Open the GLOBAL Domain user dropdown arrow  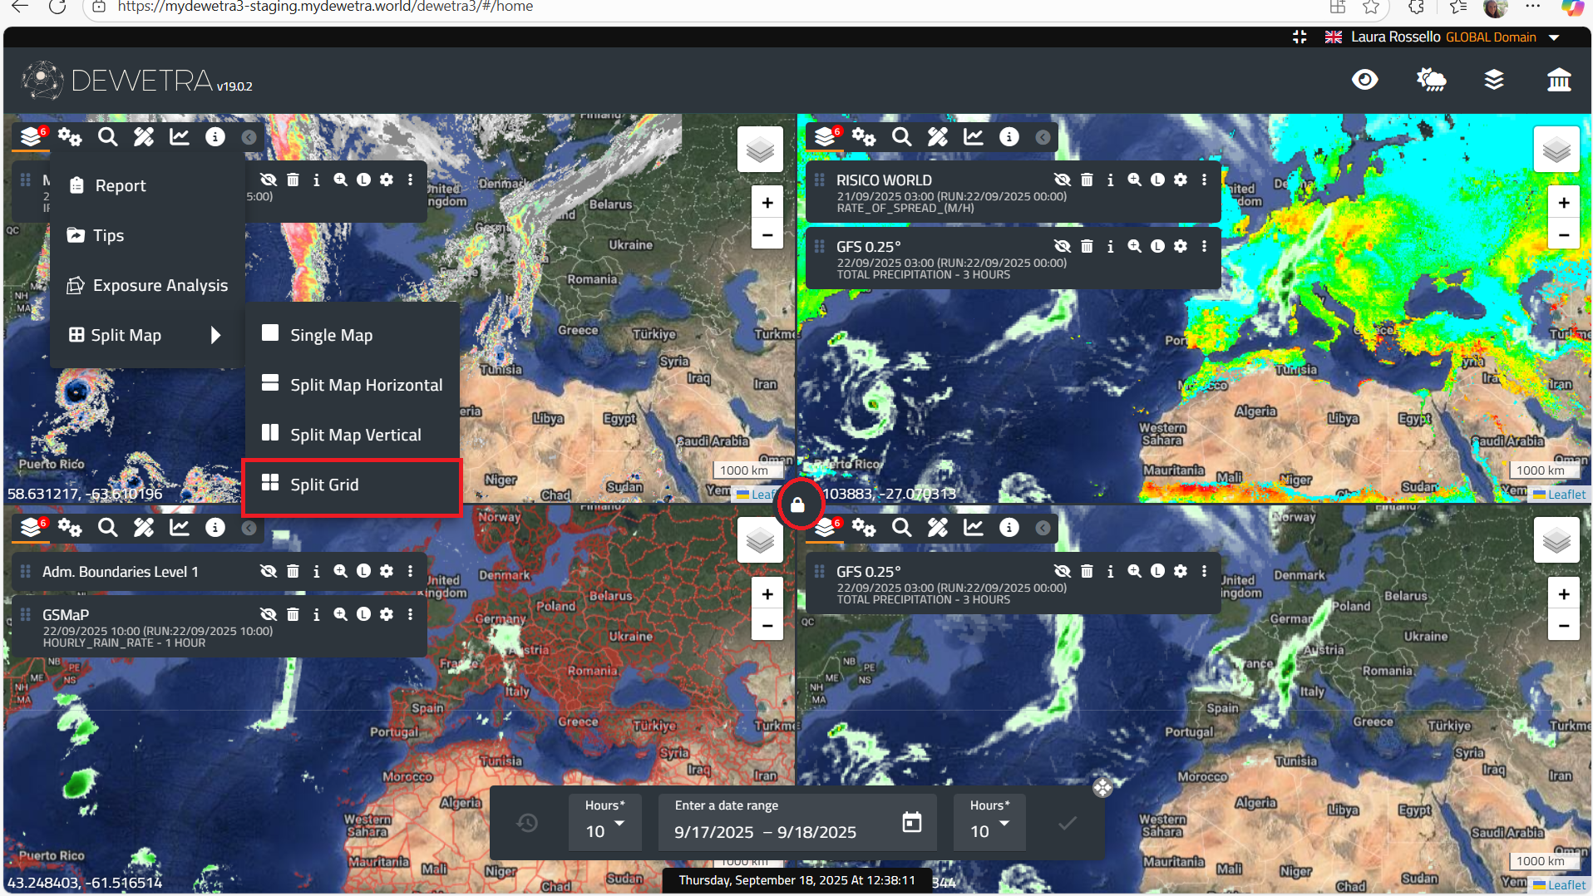point(1554,37)
